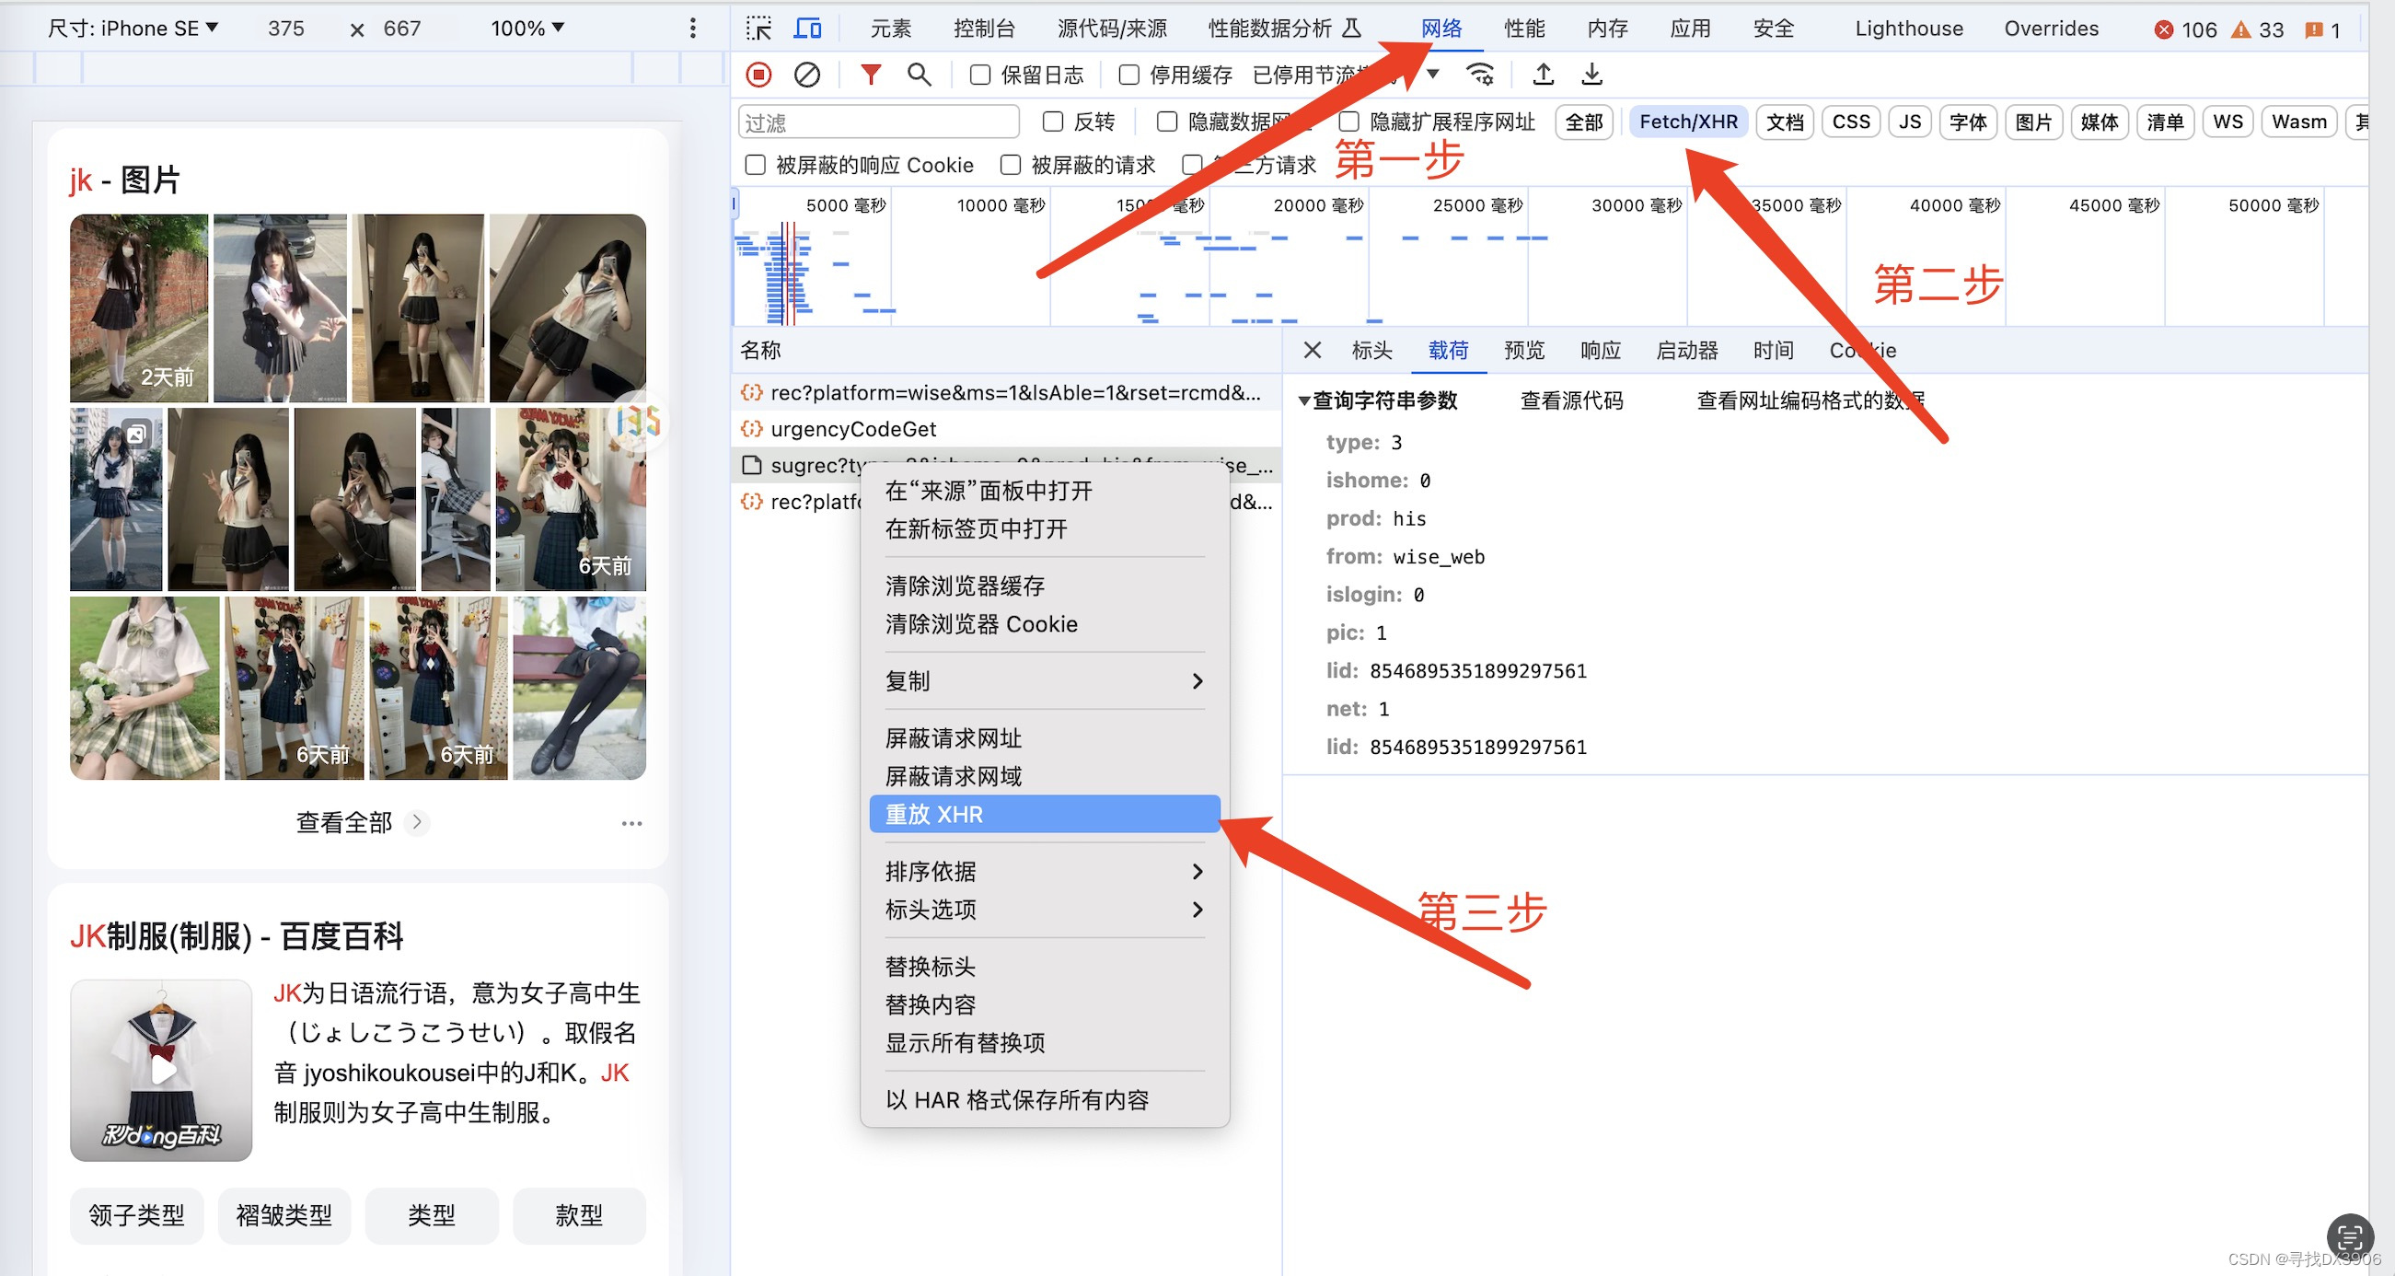Enable the 保留日志 checkbox

tap(980, 75)
